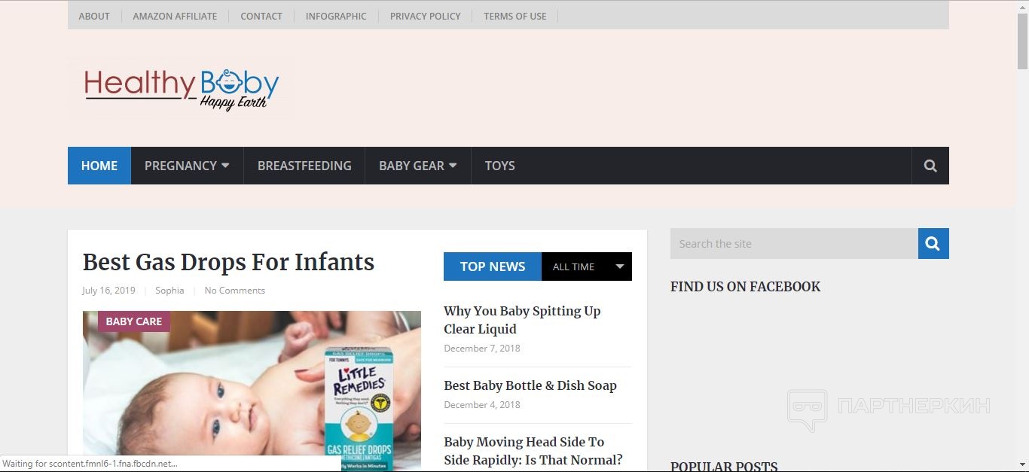Open the Terms of Use page
Screen dimensions: 1029x472
pos(515,16)
